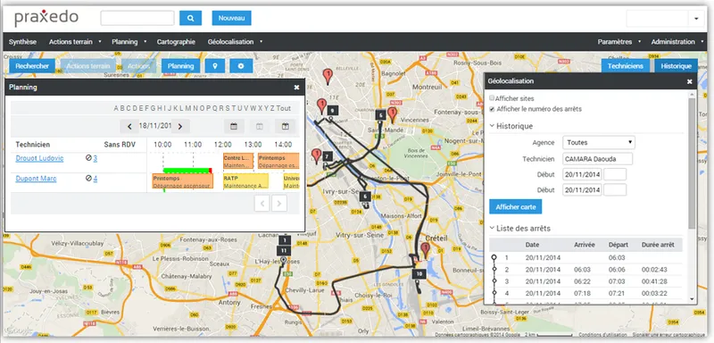This screenshot has height=343, width=714.
Task: Filter technicians by letter A
Action: coord(117,108)
